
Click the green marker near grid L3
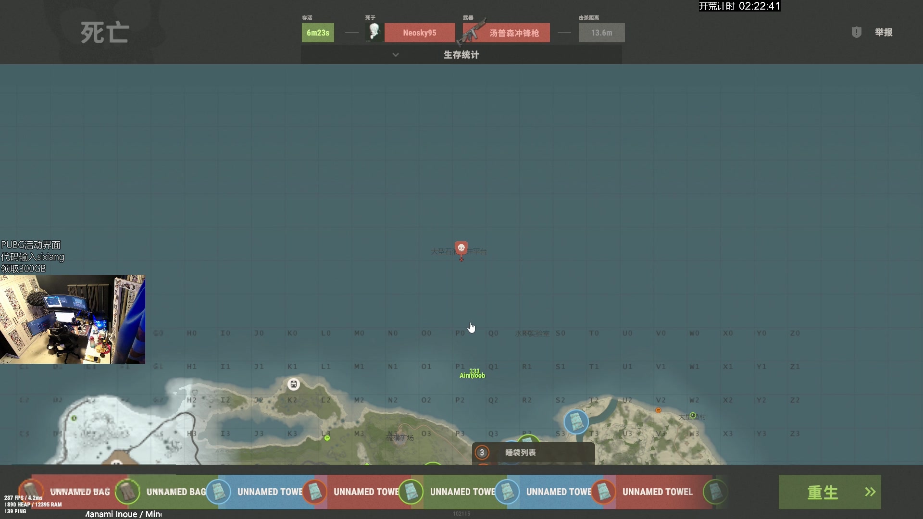[327, 438]
